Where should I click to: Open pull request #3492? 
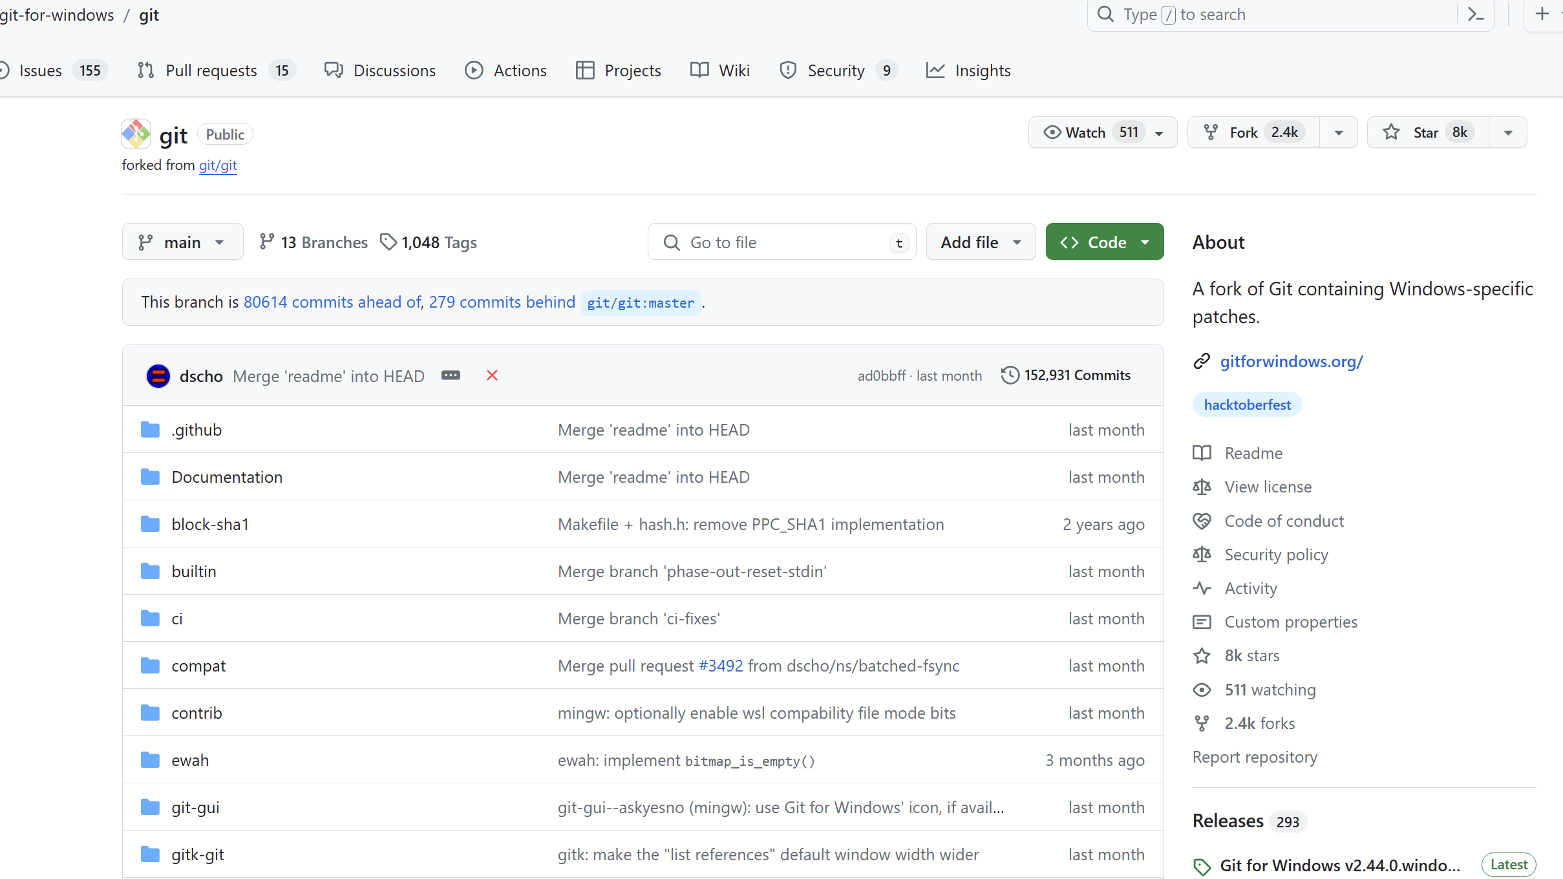click(x=719, y=665)
